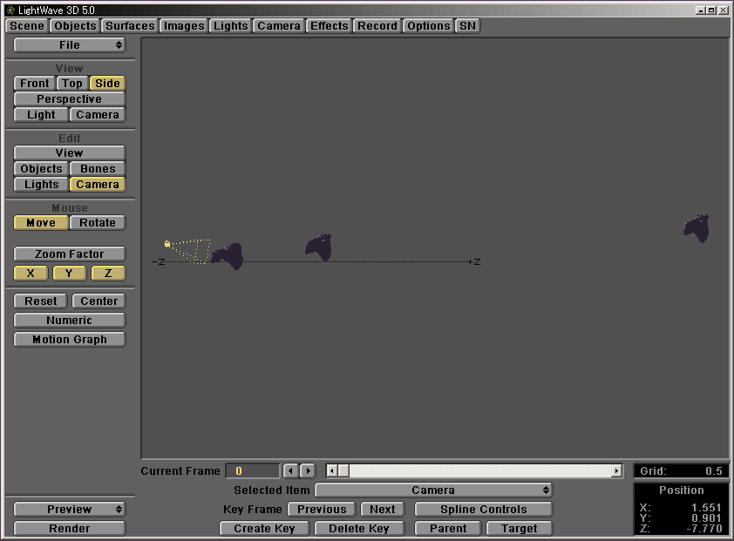Switch to the Effects tab
Screen dimensions: 734x541
[x=329, y=25]
